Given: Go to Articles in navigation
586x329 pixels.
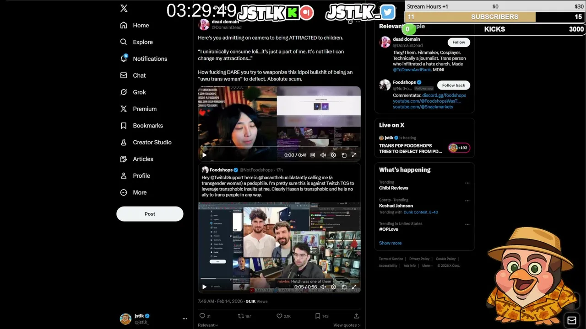Looking at the screenshot, I should click(x=143, y=159).
